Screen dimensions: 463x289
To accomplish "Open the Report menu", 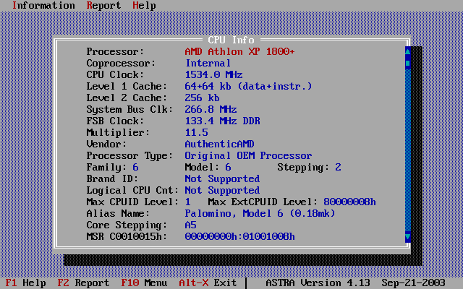I will (103, 6).
